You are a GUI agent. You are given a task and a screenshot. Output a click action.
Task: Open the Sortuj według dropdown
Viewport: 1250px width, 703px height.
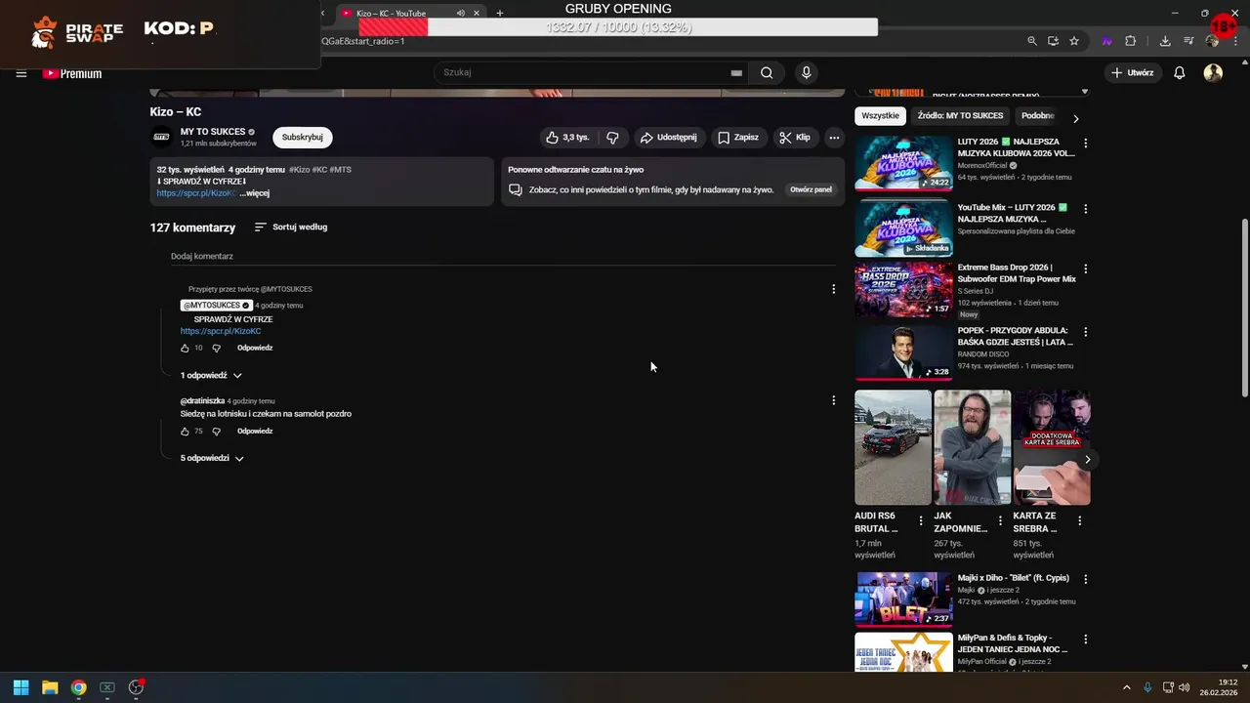(x=291, y=227)
